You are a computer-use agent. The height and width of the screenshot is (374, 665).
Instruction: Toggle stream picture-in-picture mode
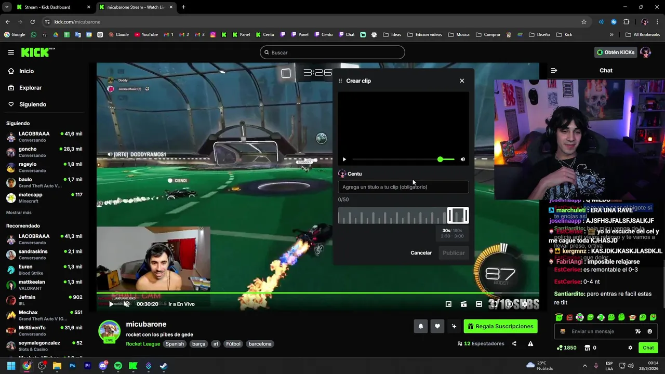(x=448, y=304)
